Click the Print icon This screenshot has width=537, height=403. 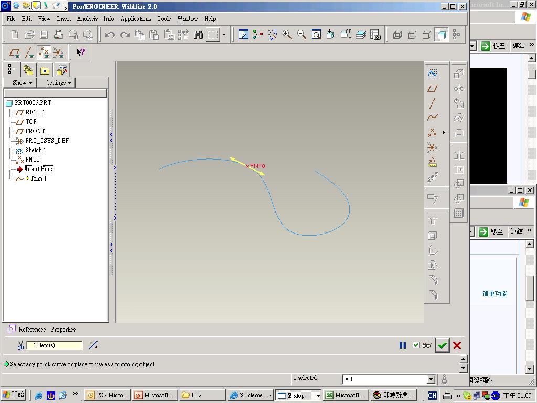pos(59,35)
